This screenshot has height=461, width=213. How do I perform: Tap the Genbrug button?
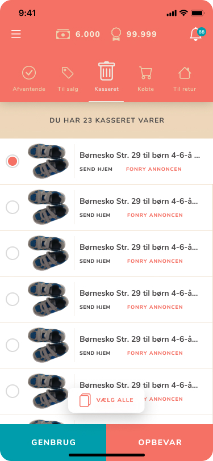click(x=53, y=442)
